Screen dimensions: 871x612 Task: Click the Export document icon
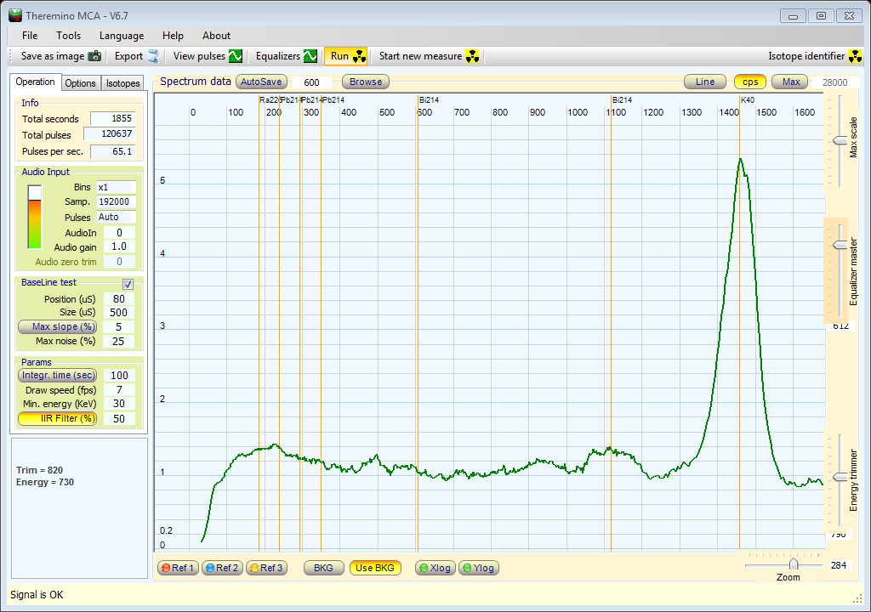coord(153,56)
